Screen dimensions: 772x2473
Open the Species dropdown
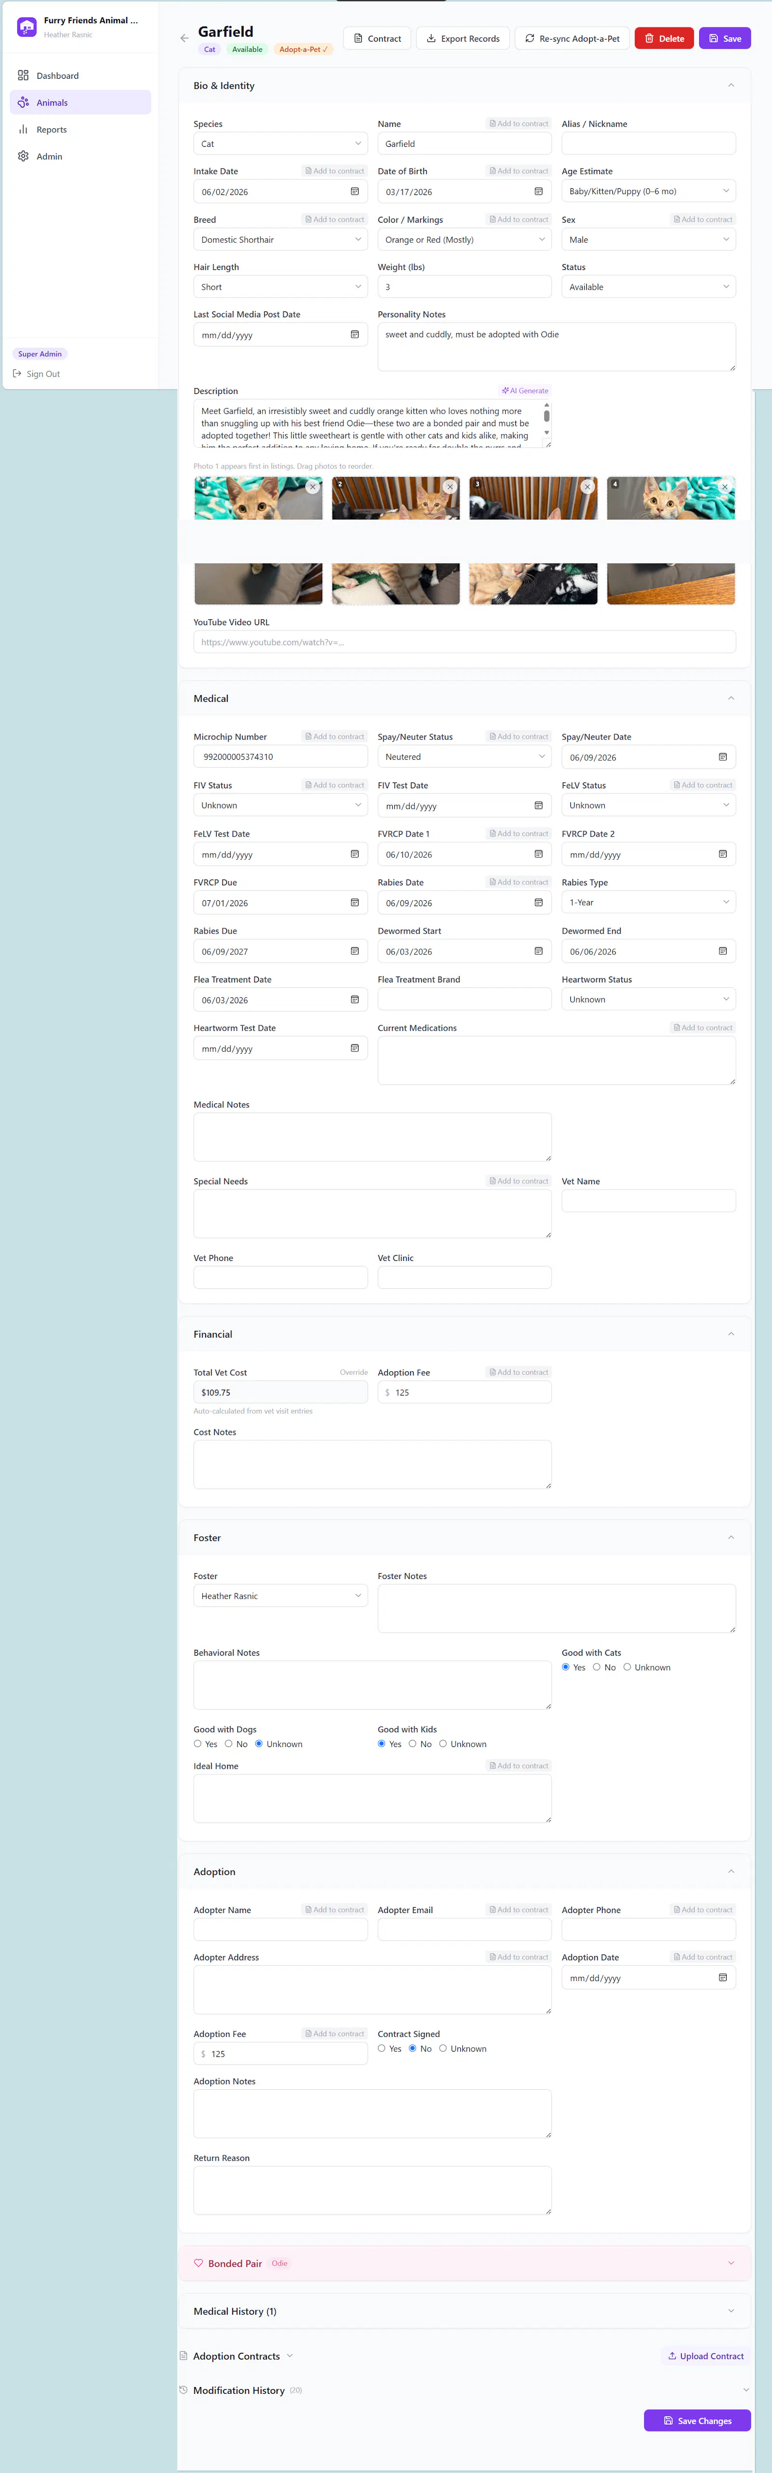pyautogui.click(x=280, y=144)
